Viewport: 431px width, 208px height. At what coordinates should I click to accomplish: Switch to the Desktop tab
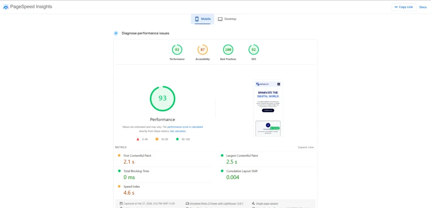227,19
